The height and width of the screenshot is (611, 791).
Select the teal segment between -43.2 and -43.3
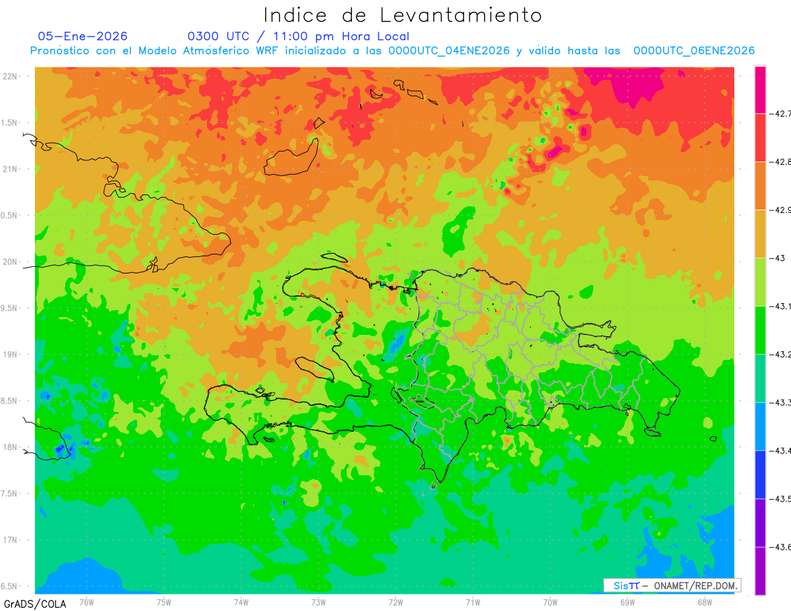pyautogui.click(x=760, y=378)
